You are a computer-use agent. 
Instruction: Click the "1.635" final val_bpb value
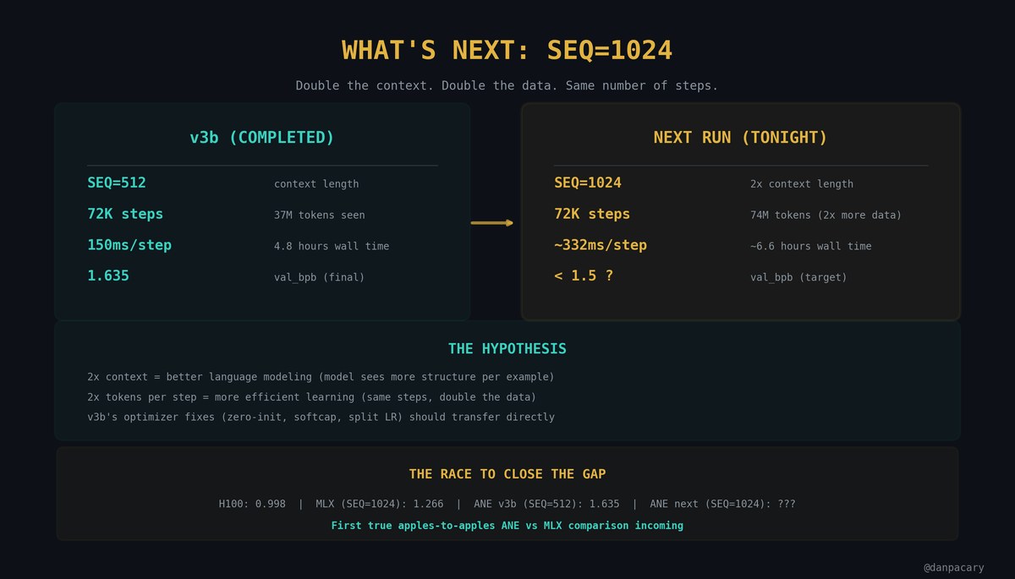[x=108, y=276]
